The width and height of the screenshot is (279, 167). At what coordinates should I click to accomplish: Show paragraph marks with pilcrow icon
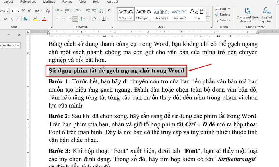pos(109,11)
